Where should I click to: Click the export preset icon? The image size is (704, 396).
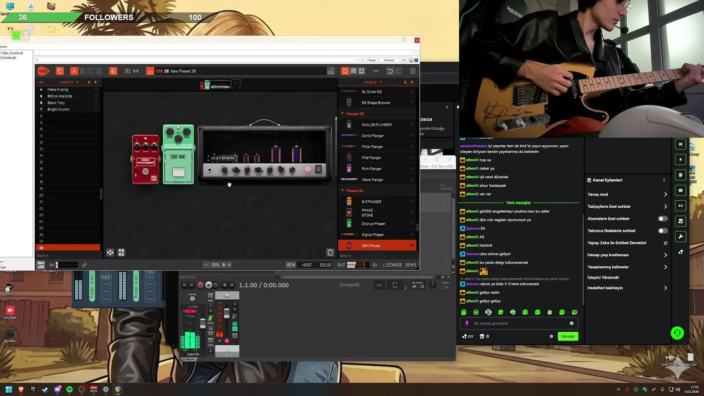pyautogui.click(x=331, y=71)
